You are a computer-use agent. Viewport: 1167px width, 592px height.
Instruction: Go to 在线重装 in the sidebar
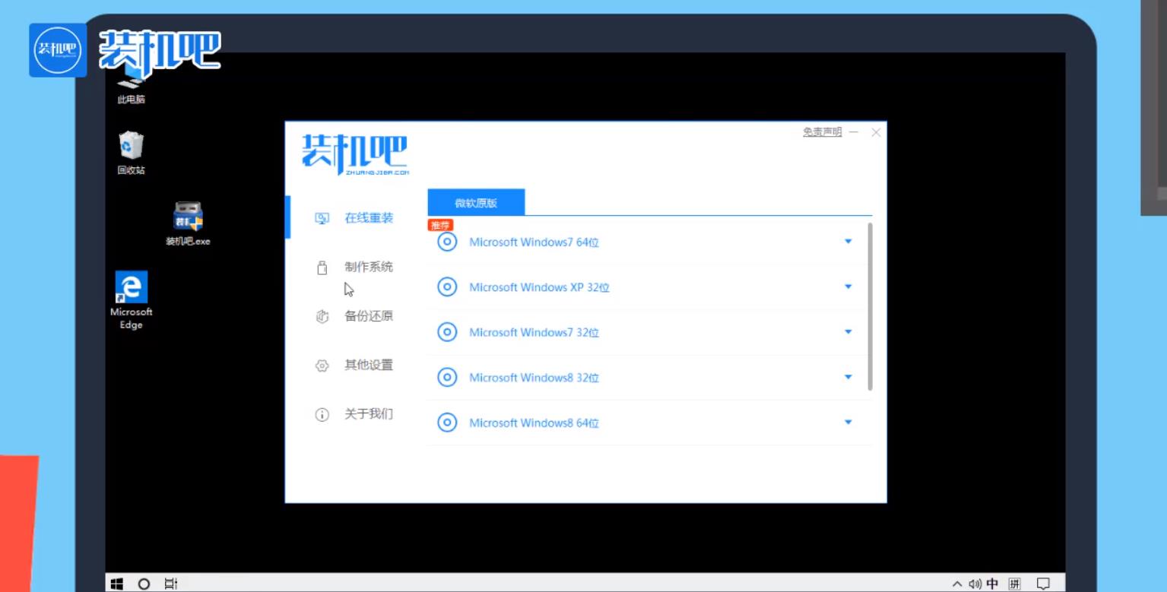[x=369, y=218]
